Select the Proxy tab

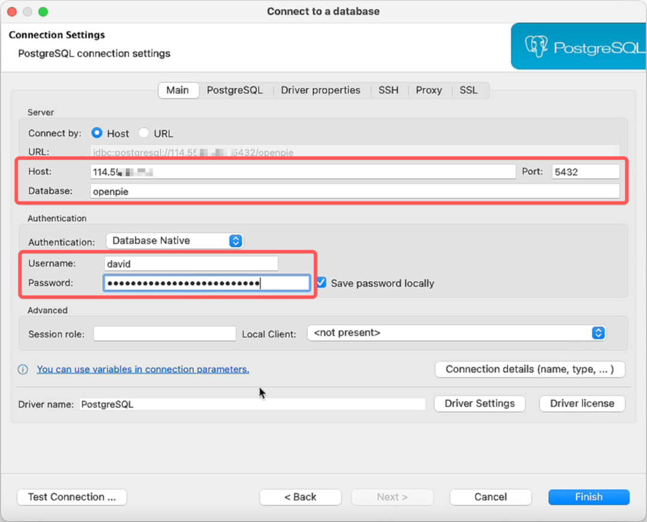coord(429,90)
